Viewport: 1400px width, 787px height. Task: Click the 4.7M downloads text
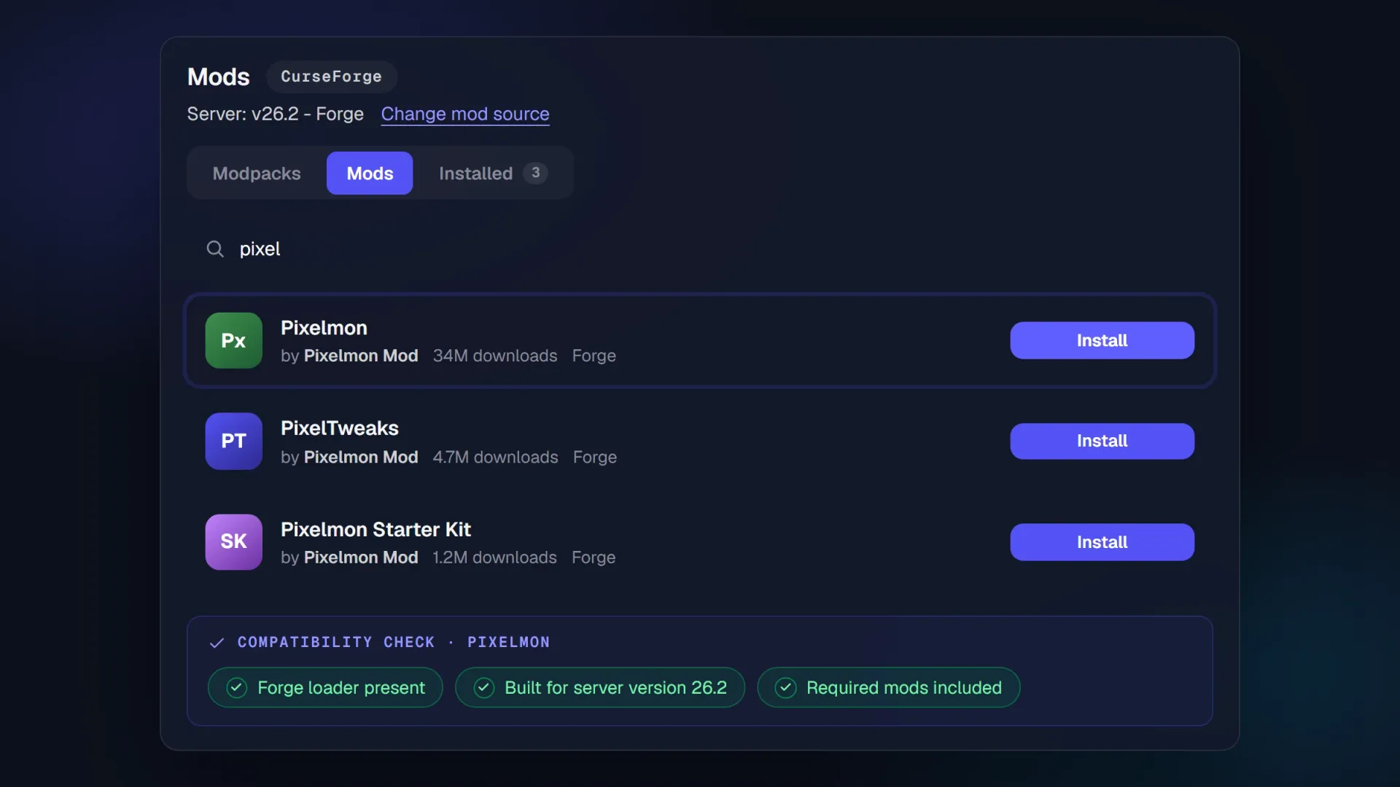coord(495,457)
